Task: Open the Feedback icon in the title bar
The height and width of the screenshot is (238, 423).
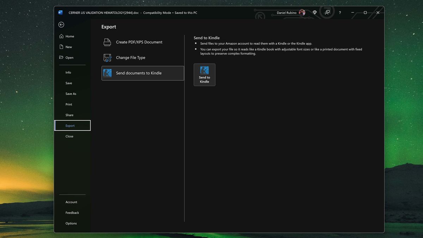Action: [327, 12]
